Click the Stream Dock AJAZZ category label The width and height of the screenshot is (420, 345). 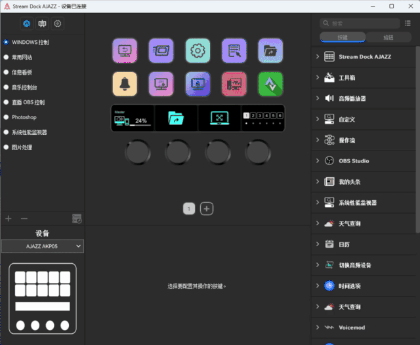365,57
